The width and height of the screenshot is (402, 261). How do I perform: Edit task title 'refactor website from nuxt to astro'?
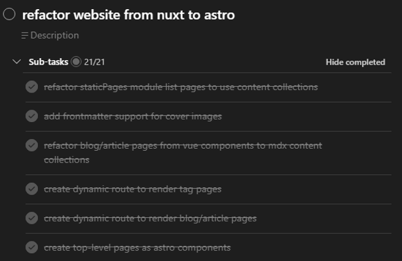coord(128,14)
